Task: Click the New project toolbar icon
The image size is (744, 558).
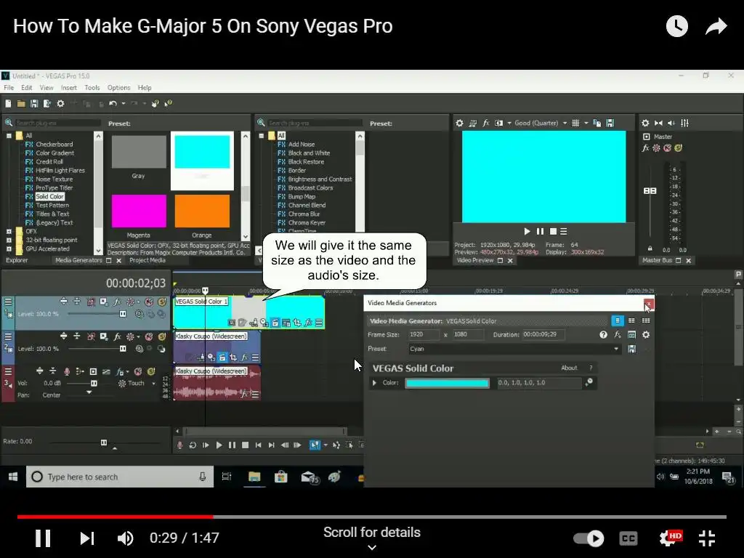Action: tap(8, 103)
